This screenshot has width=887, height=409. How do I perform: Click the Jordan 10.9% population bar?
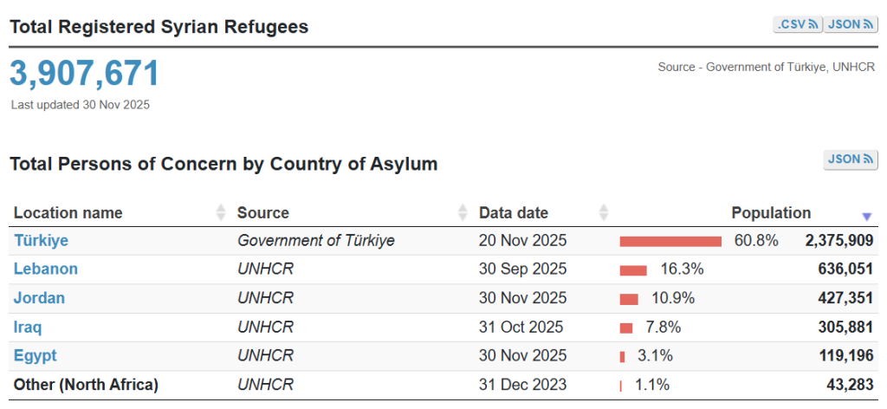pyautogui.click(x=629, y=299)
